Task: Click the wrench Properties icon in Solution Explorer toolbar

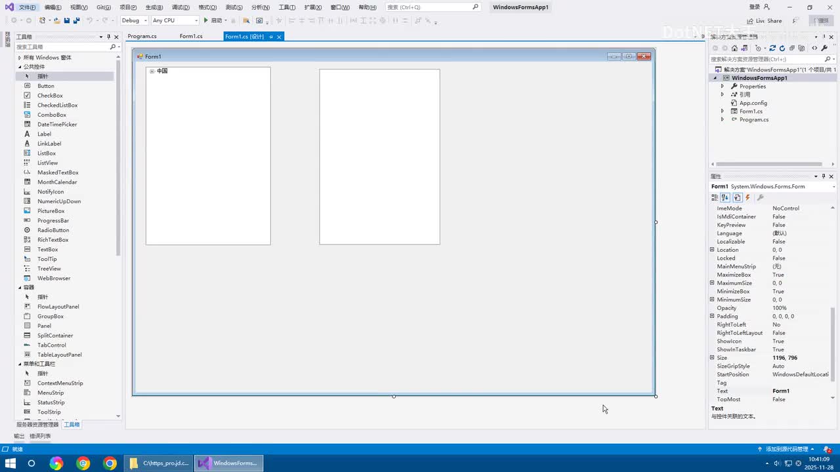Action: tap(824, 48)
